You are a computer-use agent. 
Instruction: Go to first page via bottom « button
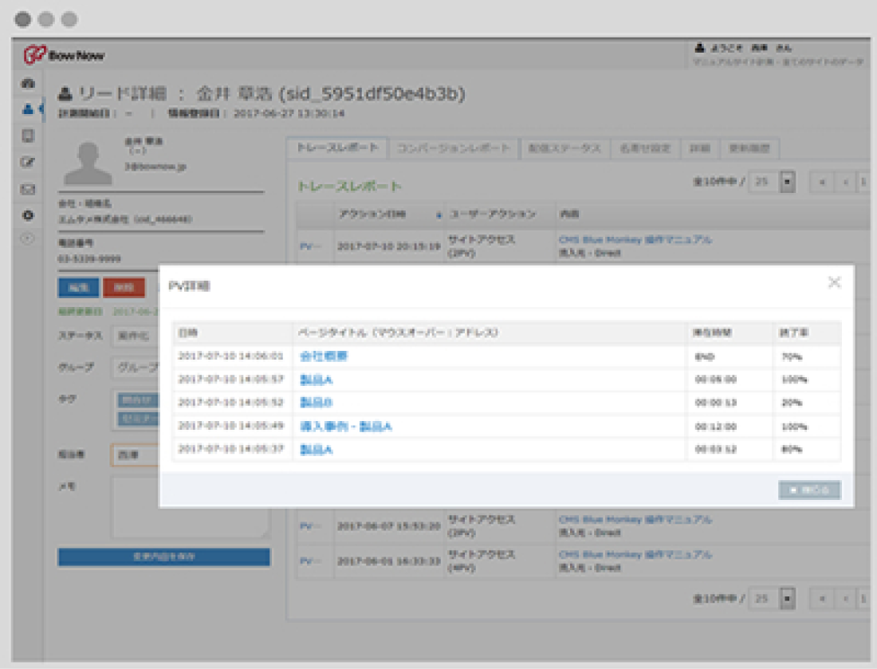click(822, 599)
